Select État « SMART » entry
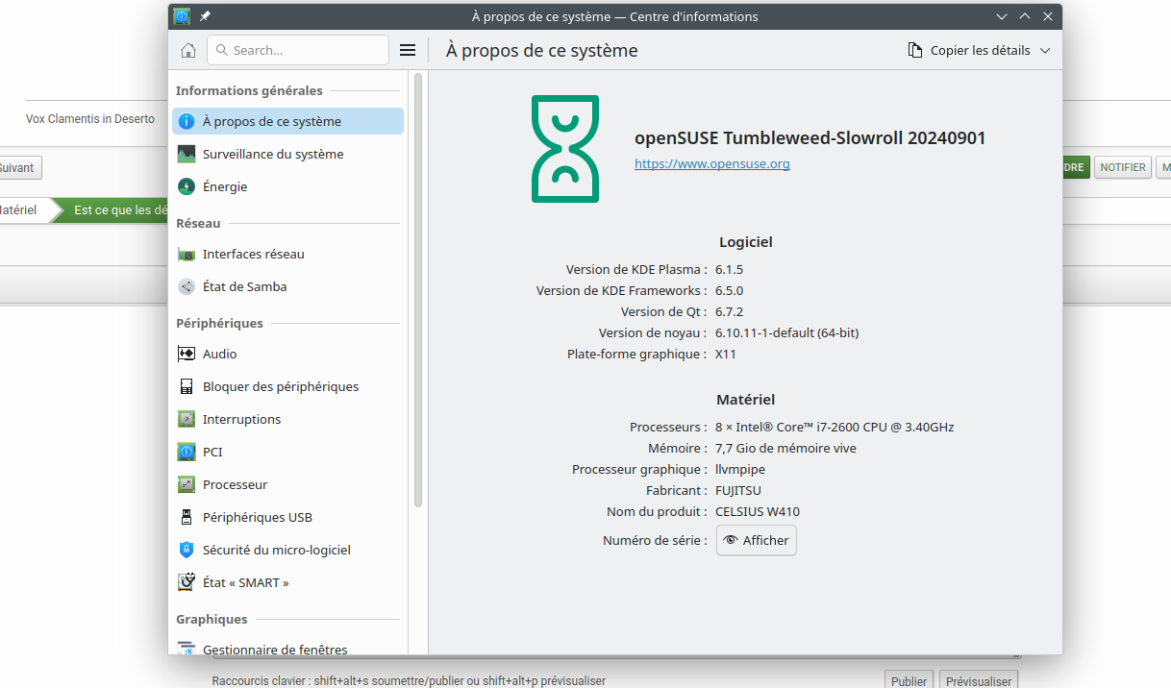Screen dimensions: 1171x688 point(287,582)
